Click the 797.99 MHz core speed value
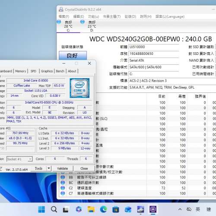Screen dimensions: 216x216 20,133
